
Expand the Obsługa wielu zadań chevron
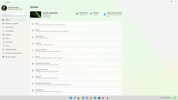(x=120, y=70)
